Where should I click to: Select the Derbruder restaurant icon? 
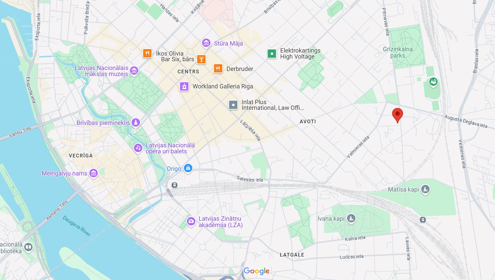tap(218, 69)
